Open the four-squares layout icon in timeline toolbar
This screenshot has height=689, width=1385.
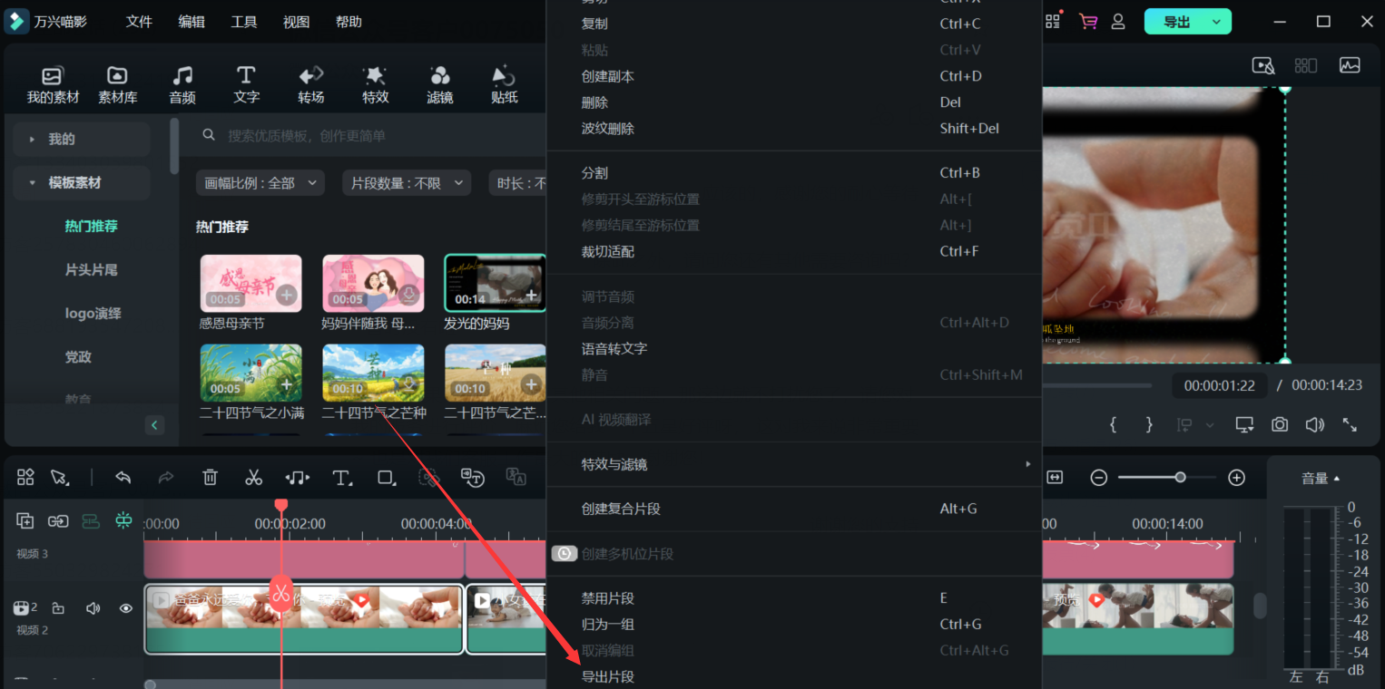pyautogui.click(x=25, y=477)
